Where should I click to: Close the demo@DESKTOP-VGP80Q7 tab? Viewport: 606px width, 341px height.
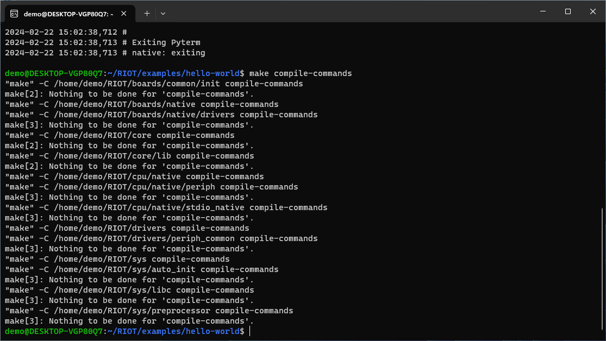point(123,14)
